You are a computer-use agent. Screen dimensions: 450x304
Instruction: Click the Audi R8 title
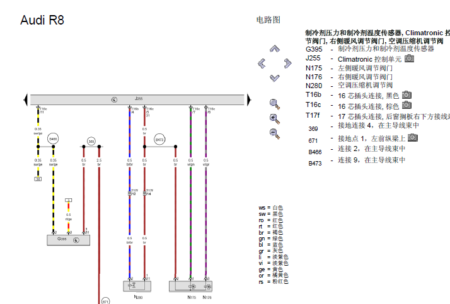(42, 20)
